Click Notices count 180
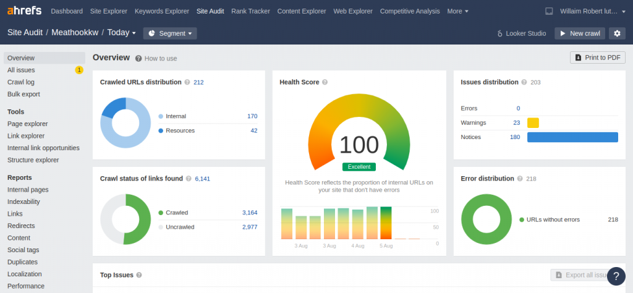The image size is (633, 293). (x=515, y=137)
